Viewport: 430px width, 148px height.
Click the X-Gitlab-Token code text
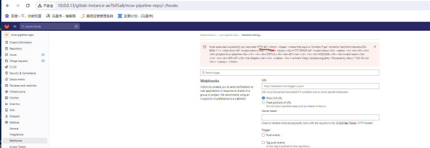click(346, 123)
